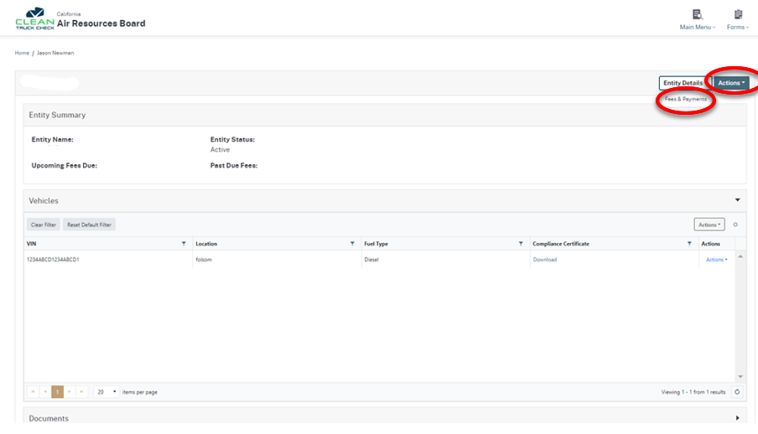The image size is (758, 434).
Task: Open the dark Actions dropdown at top right
Action: [731, 83]
